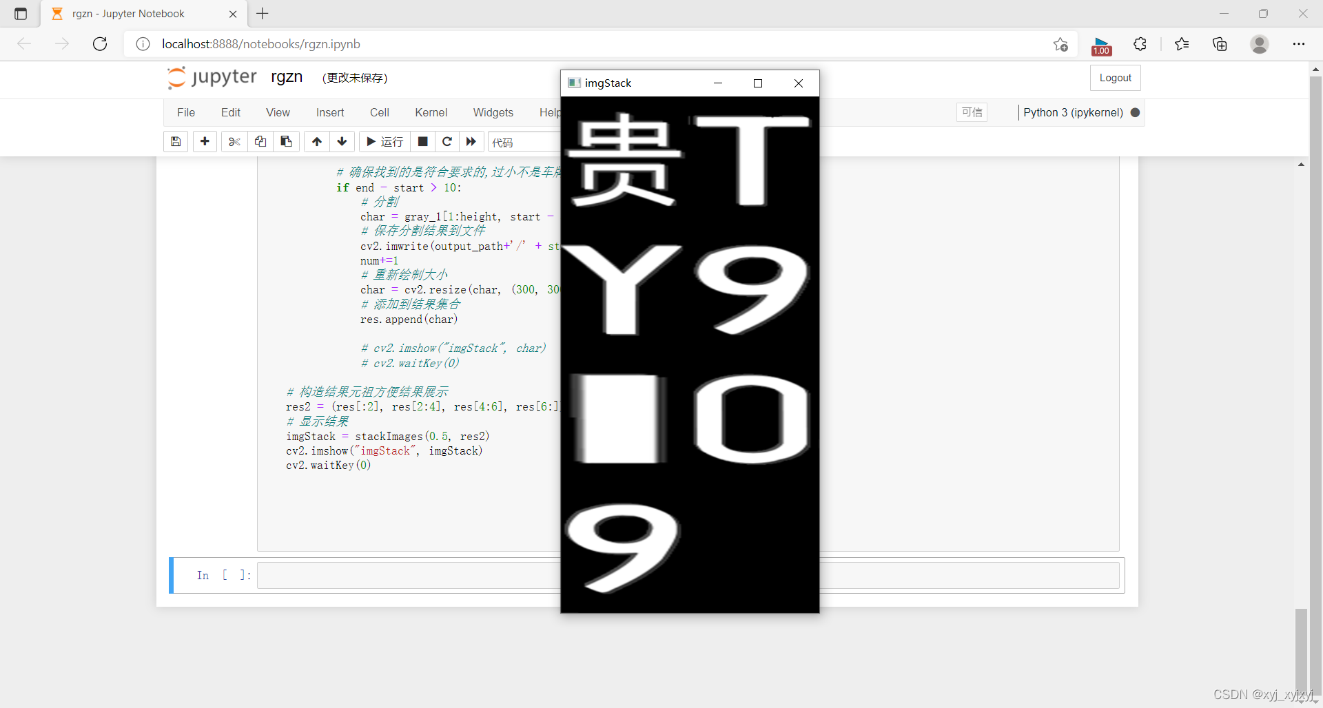Open the browser profile avatar
1323x708 pixels.
coord(1260,44)
